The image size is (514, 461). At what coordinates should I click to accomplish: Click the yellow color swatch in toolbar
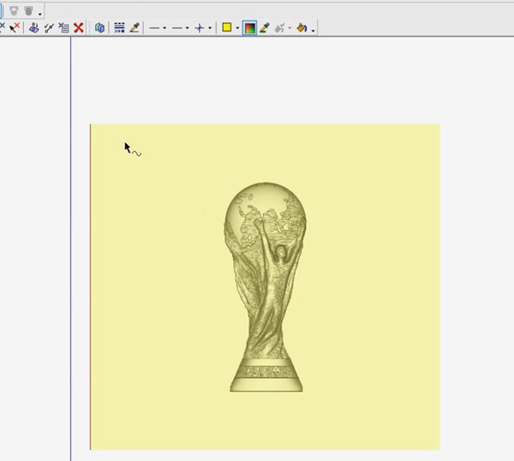point(227,27)
